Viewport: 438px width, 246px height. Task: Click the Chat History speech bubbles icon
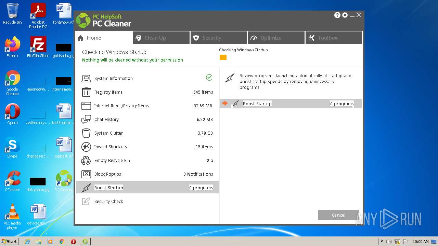pos(86,120)
